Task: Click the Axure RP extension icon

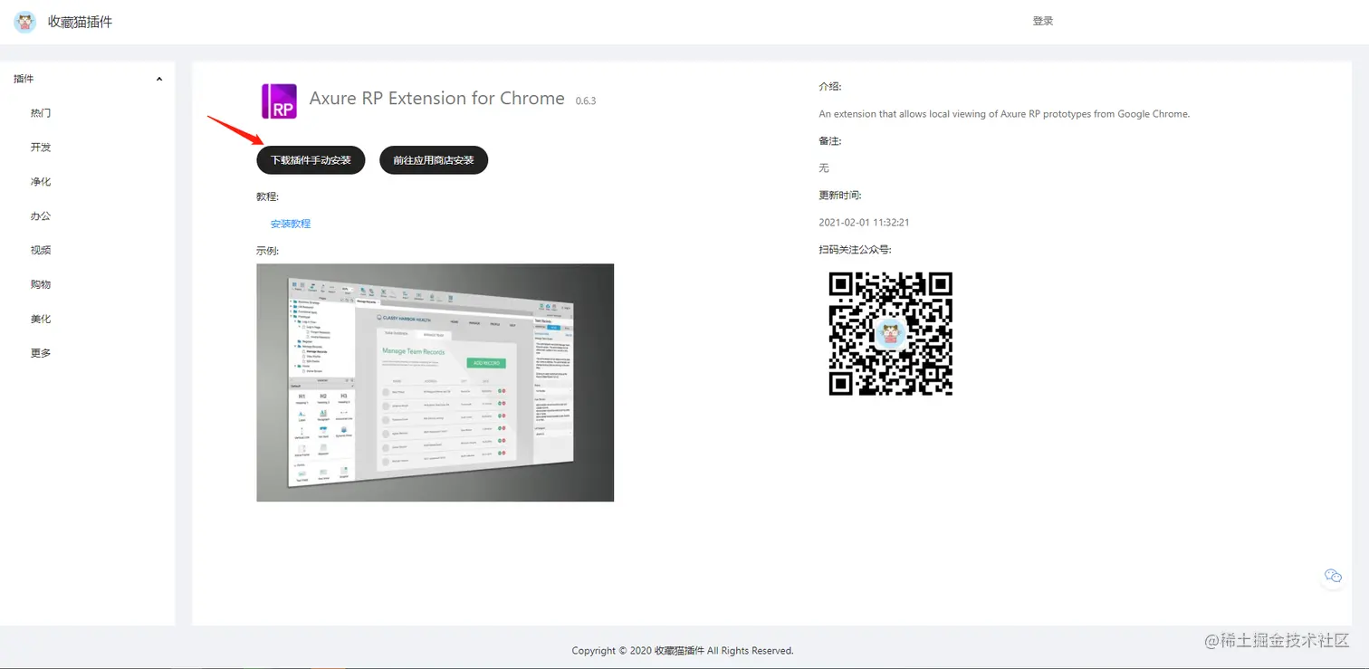Action: coord(279,101)
